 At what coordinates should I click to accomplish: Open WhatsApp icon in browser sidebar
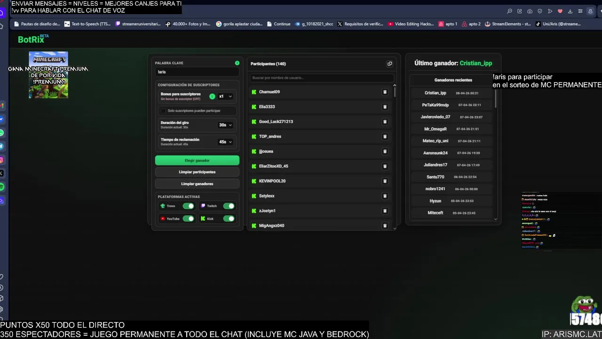(2, 133)
